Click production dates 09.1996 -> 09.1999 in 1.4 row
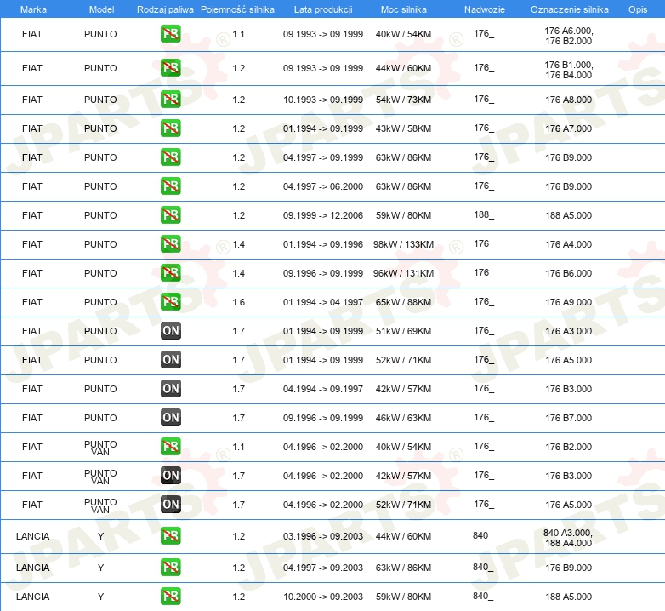665x611 pixels. click(x=323, y=273)
